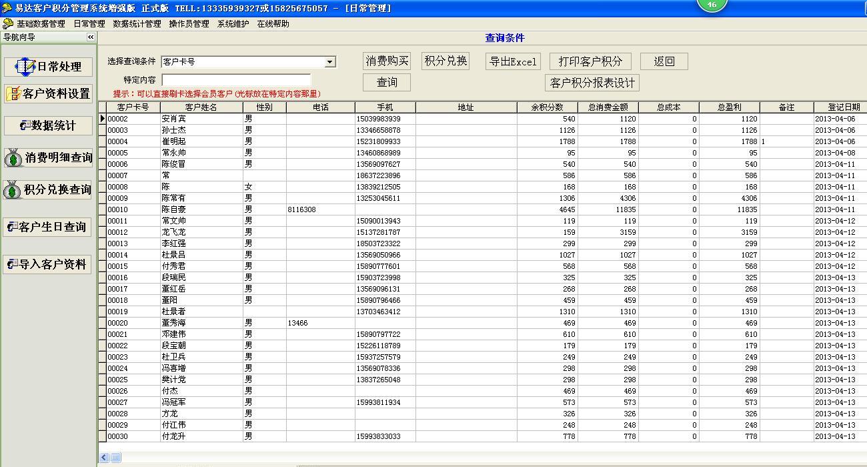Open the 基础数据管理 menu
The image size is (867, 467).
click(x=41, y=23)
